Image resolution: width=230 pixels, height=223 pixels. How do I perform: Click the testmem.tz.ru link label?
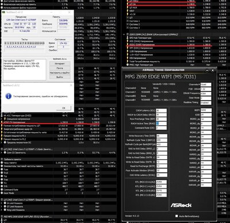tap(60, 59)
